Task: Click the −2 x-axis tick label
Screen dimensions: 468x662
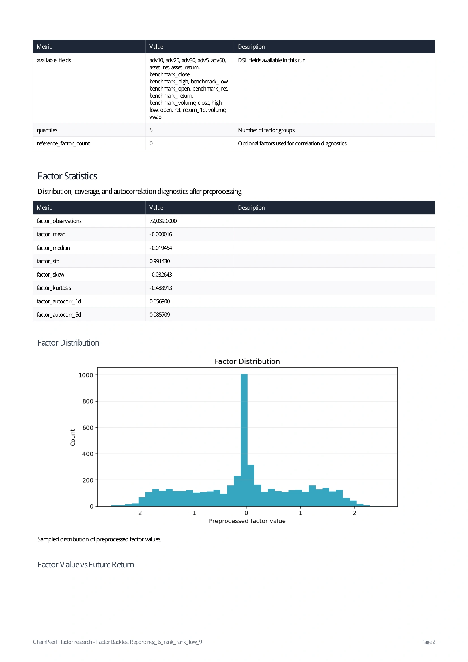Action: [x=138, y=513]
